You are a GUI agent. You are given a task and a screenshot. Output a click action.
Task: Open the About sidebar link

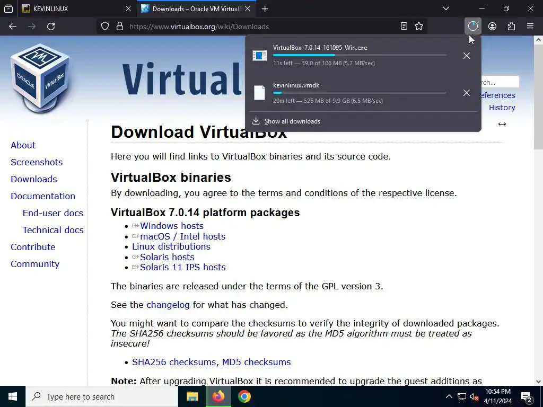pos(23,145)
